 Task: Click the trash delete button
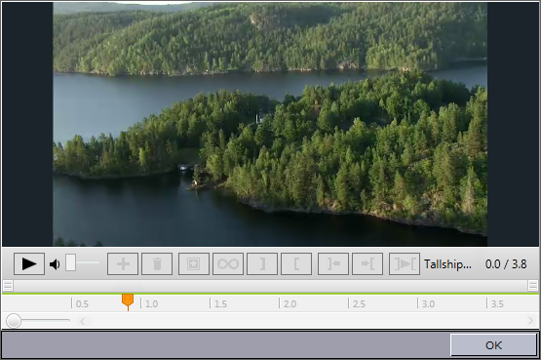pos(157,264)
